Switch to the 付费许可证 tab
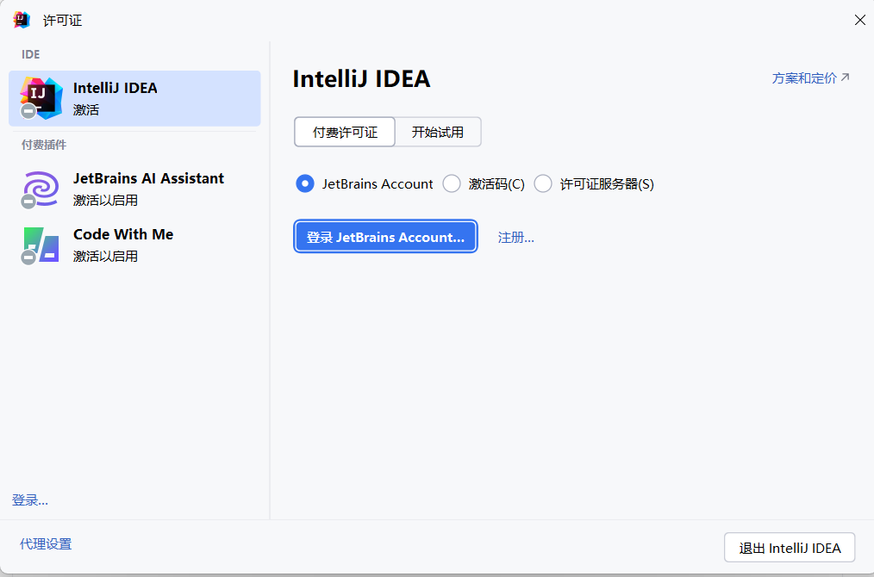Viewport: 874px width, 577px height. click(x=345, y=132)
